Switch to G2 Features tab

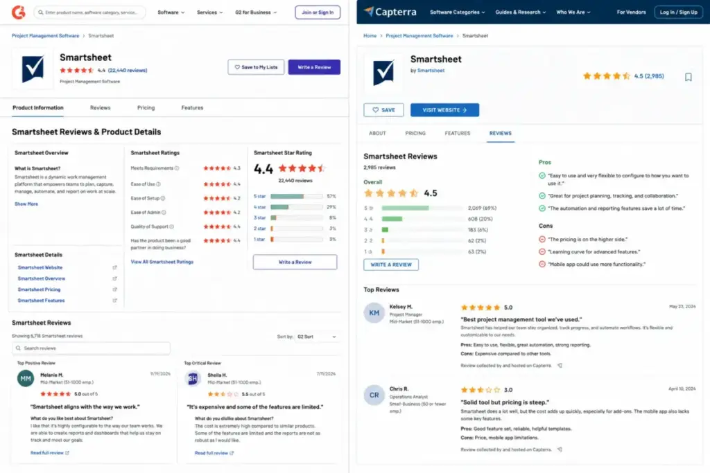(x=192, y=107)
